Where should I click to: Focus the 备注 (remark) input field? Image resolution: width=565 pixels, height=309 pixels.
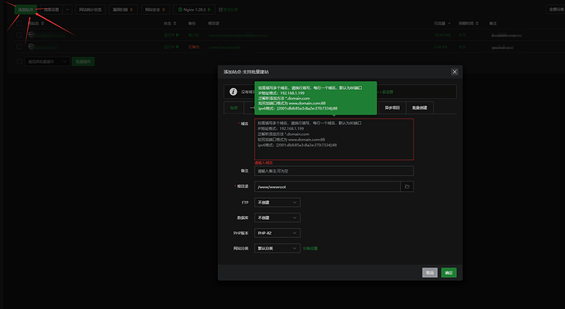tap(334, 171)
